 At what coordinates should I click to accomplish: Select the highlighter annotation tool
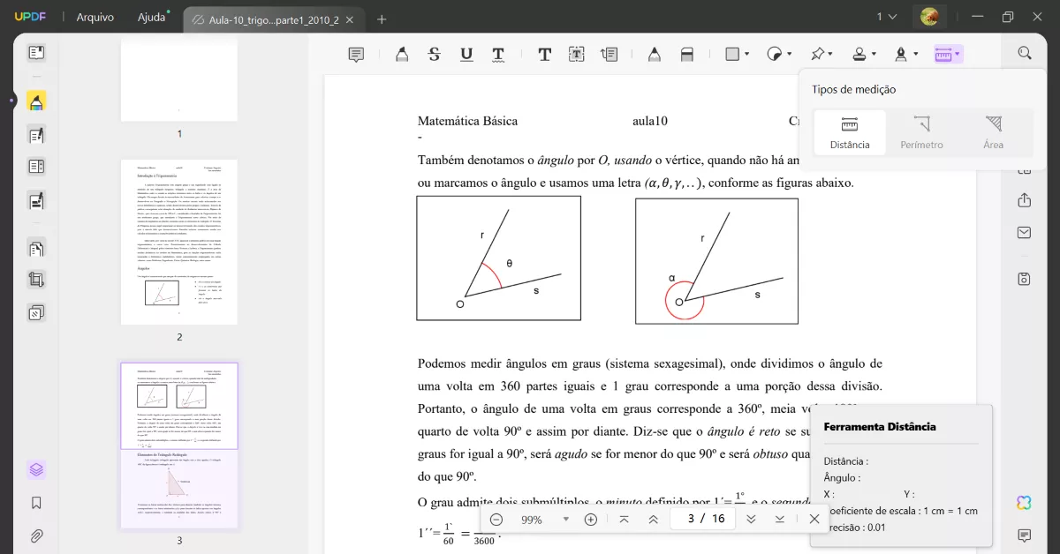pyautogui.click(x=402, y=54)
